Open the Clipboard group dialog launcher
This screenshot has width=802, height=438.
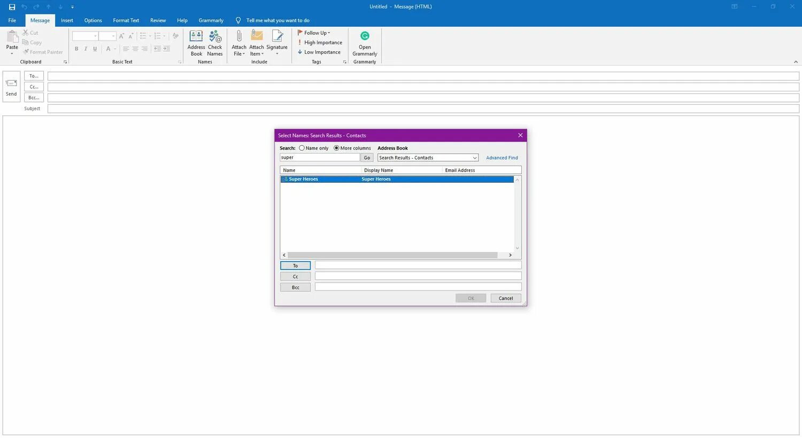[x=66, y=62]
